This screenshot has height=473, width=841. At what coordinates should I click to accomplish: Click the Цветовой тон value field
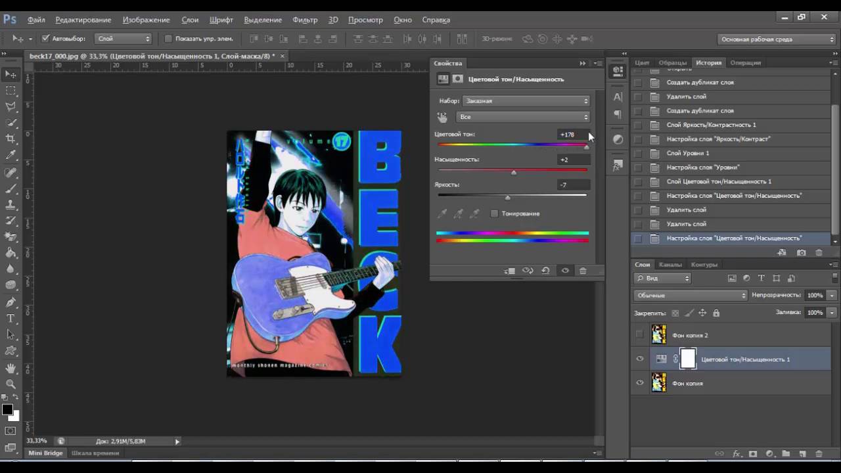(573, 135)
